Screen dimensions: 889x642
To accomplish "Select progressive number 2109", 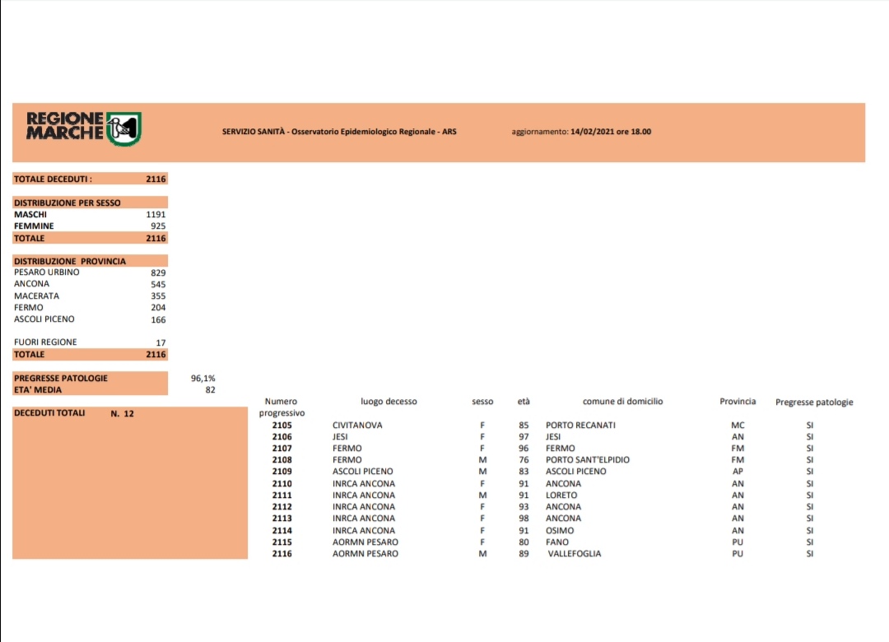I will click(x=282, y=472).
